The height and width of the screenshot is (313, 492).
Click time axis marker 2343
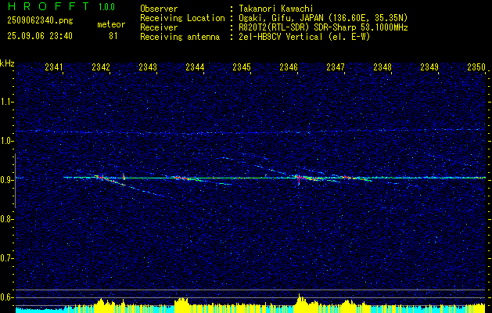[x=148, y=67]
